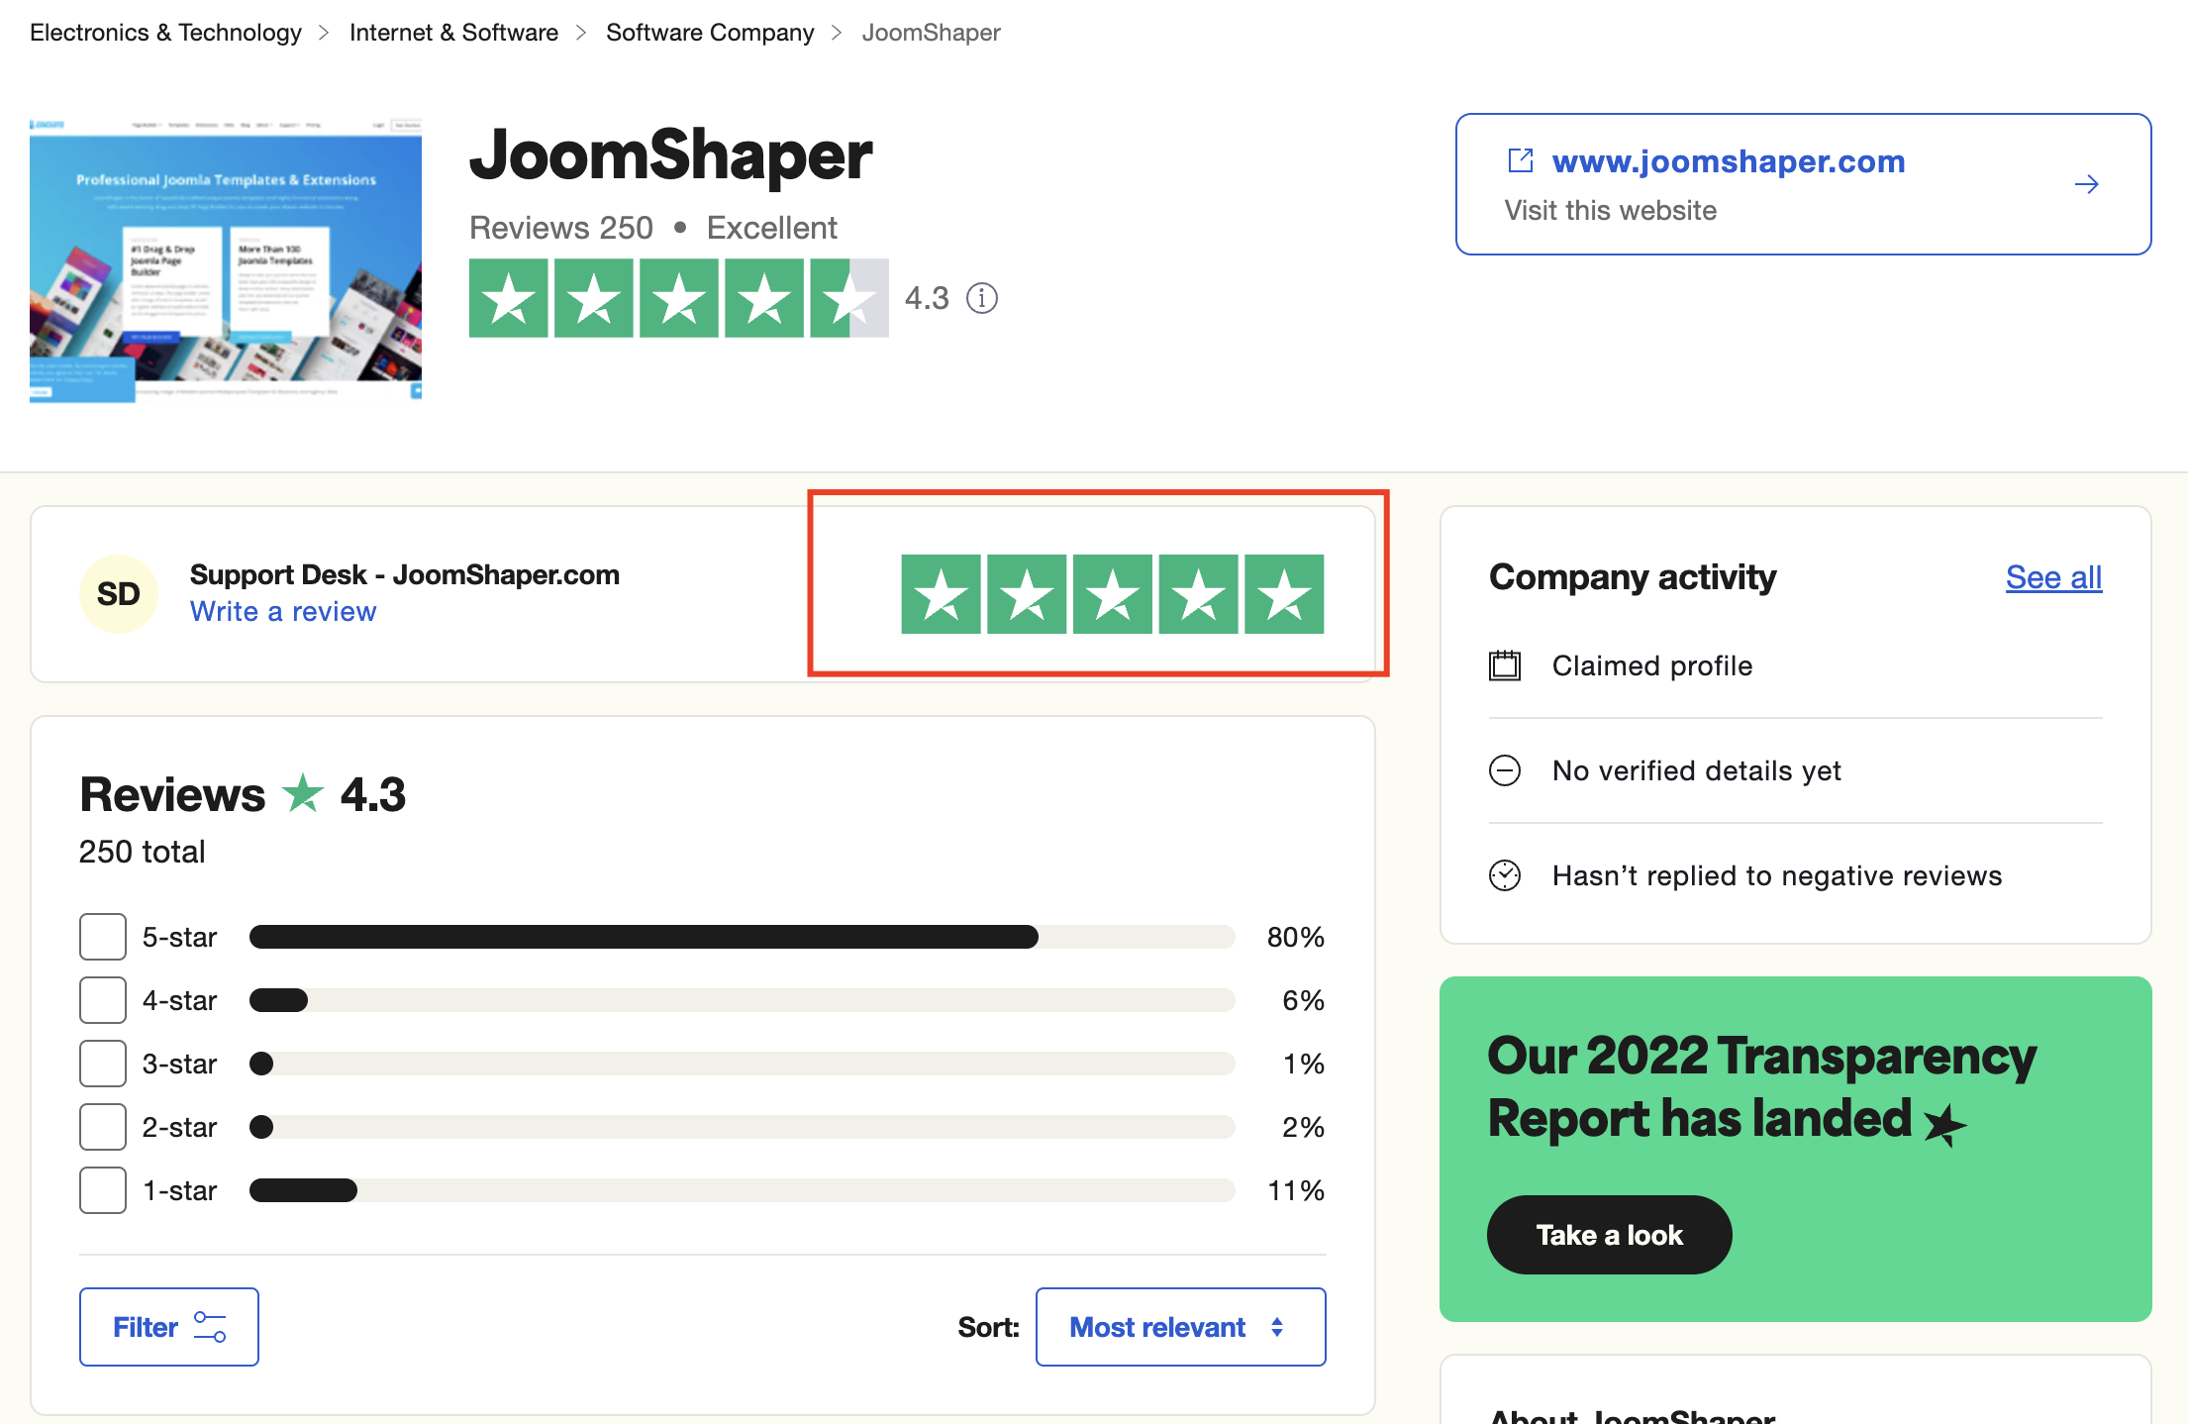Image resolution: width=2188 pixels, height=1424 pixels.
Task: Select the 3-star filter checkbox
Action: click(x=103, y=1064)
